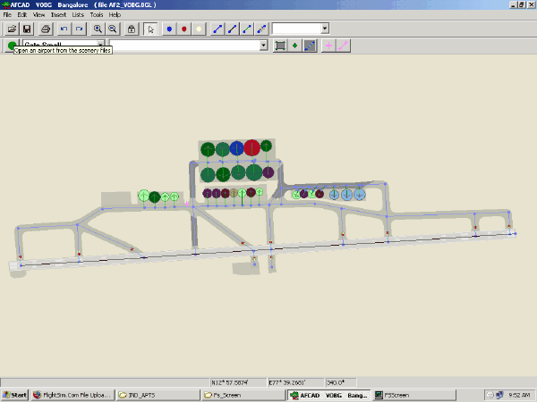Open the Insert menu
The height and width of the screenshot is (402, 537).
point(58,15)
